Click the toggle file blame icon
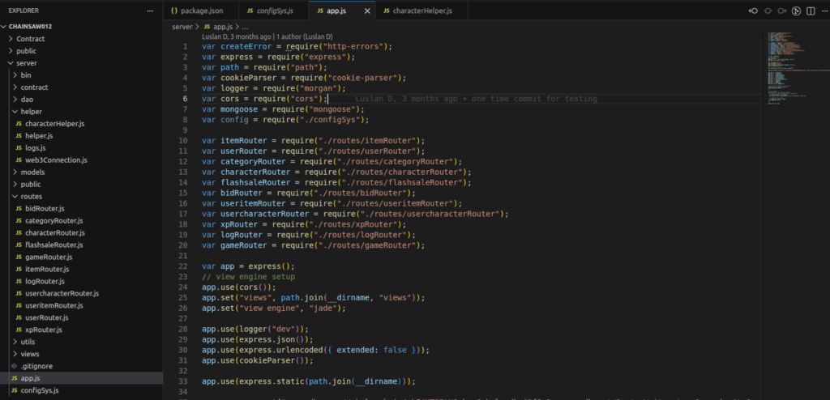The height and width of the screenshot is (400, 830). tap(768, 11)
